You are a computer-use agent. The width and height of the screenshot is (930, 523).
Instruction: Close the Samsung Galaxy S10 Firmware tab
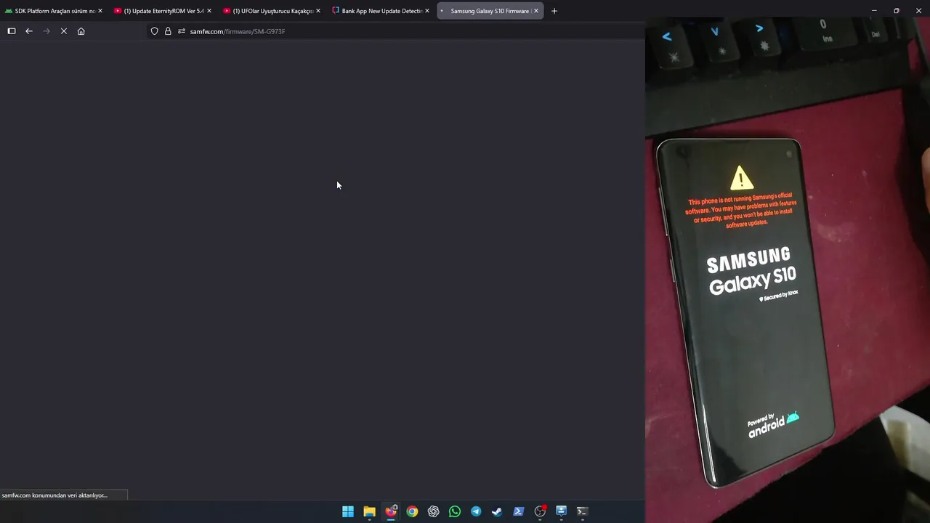click(536, 11)
